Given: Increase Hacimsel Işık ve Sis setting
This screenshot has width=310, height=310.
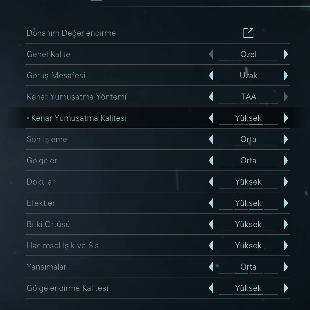Looking at the screenshot, I should click(286, 246).
